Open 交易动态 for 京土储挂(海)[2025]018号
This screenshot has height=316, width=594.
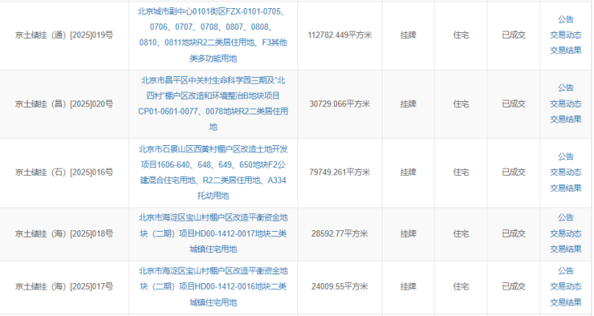(x=566, y=233)
